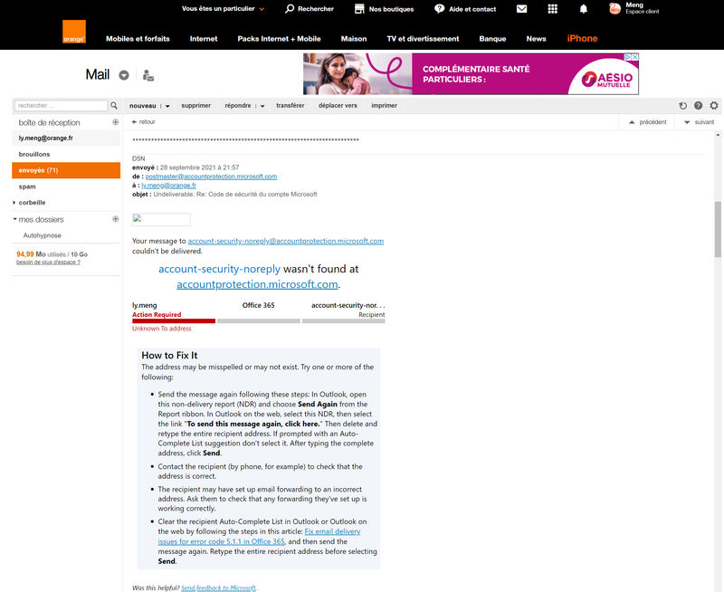Image resolution: width=724 pixels, height=592 pixels.
Task: Click transférer to forward the email
Action: pyautogui.click(x=290, y=105)
